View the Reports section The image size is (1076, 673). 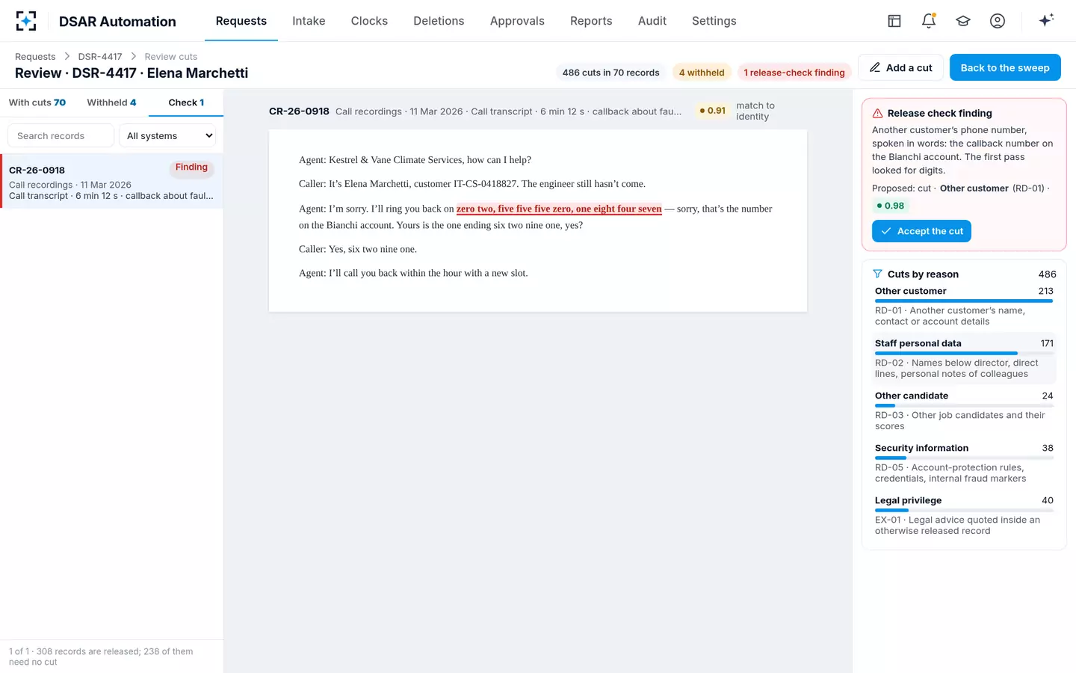click(591, 21)
